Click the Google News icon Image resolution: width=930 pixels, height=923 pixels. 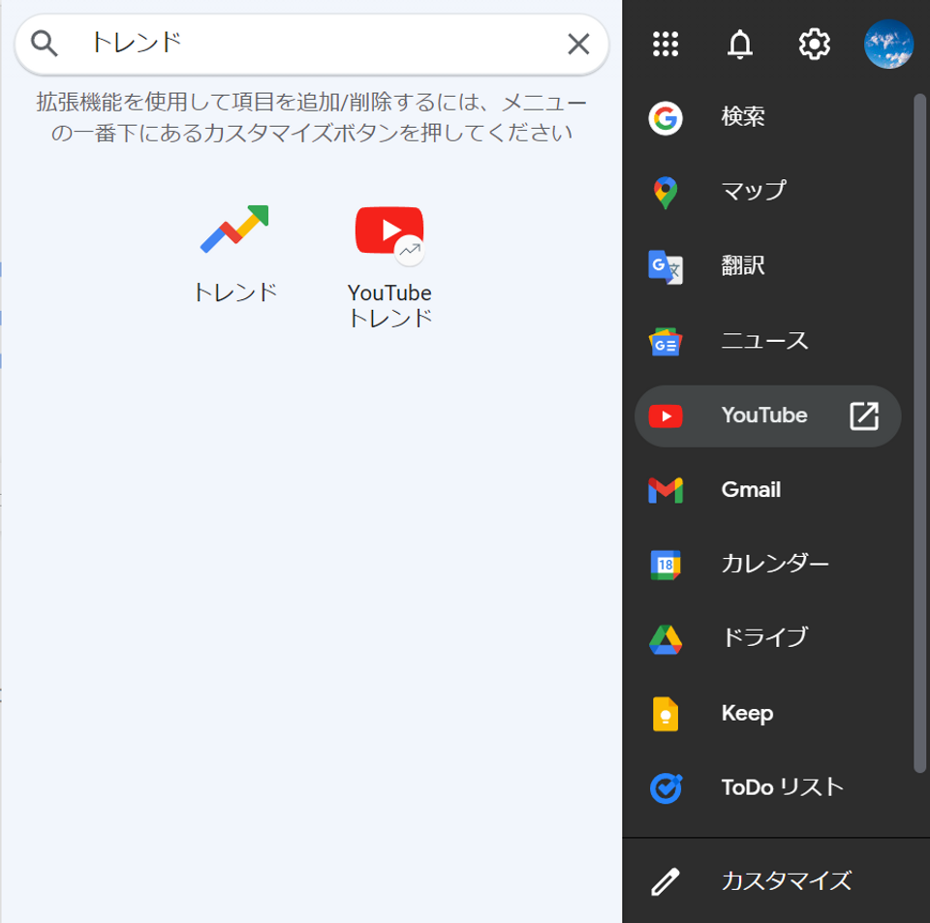(x=666, y=342)
